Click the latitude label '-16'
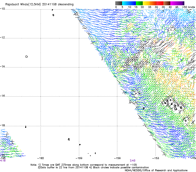This screenshot has height=172, width=196. click(2, 96)
